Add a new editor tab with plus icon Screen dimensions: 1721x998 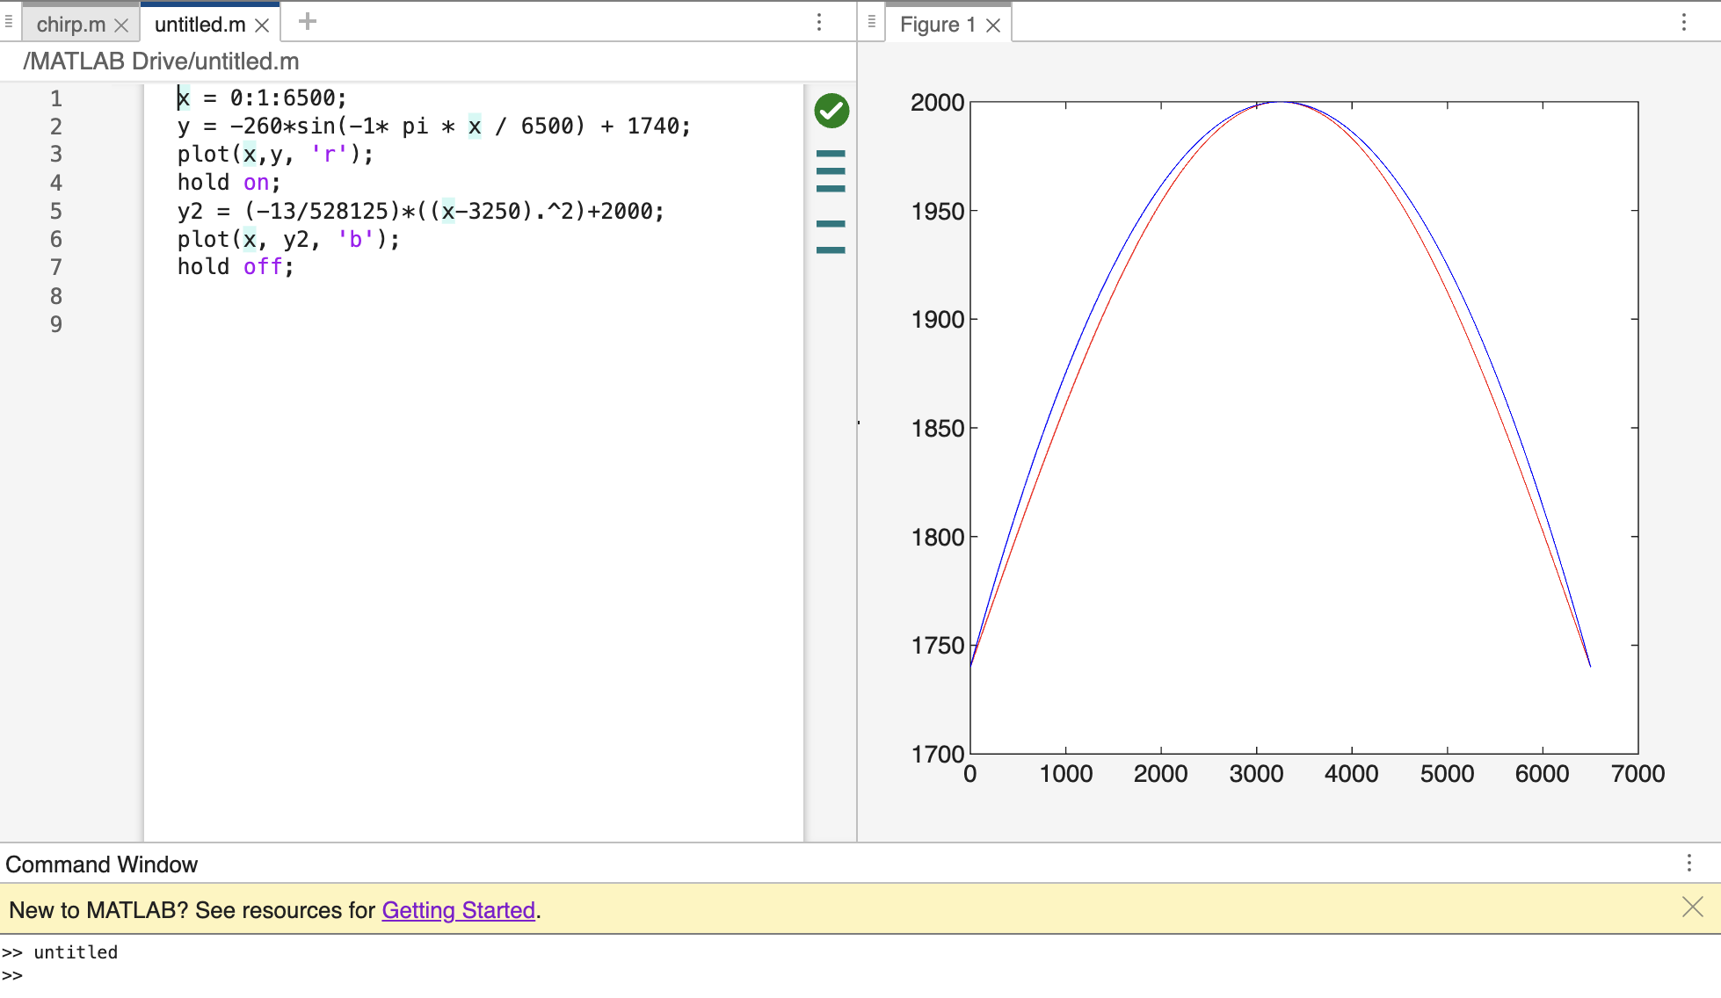click(x=308, y=21)
